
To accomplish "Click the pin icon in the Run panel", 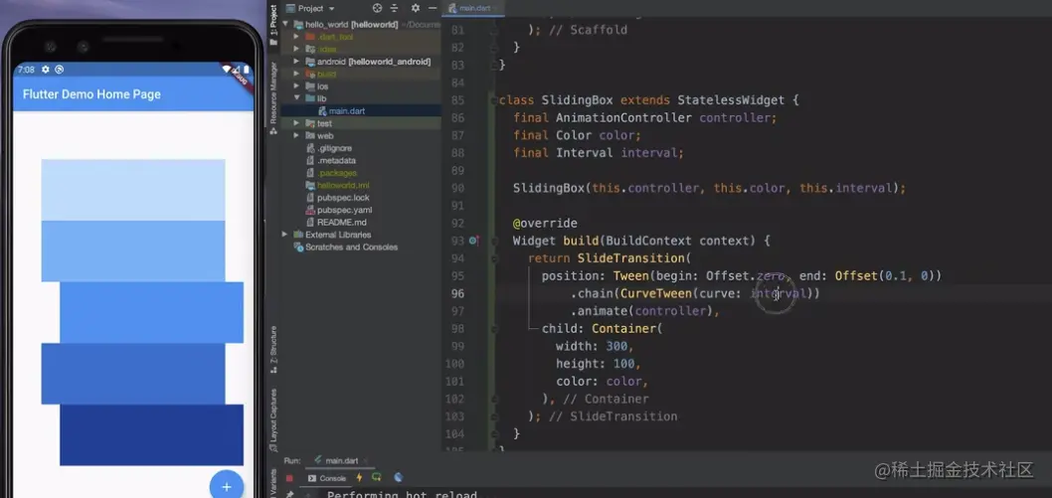I will (x=289, y=495).
